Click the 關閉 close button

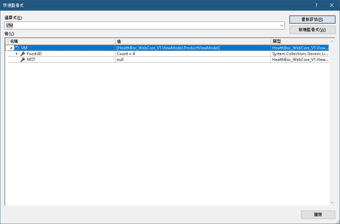click(318, 215)
